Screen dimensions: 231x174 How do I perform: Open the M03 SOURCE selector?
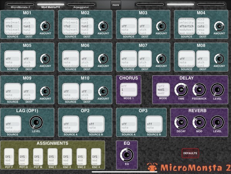[x=129, y=26]
